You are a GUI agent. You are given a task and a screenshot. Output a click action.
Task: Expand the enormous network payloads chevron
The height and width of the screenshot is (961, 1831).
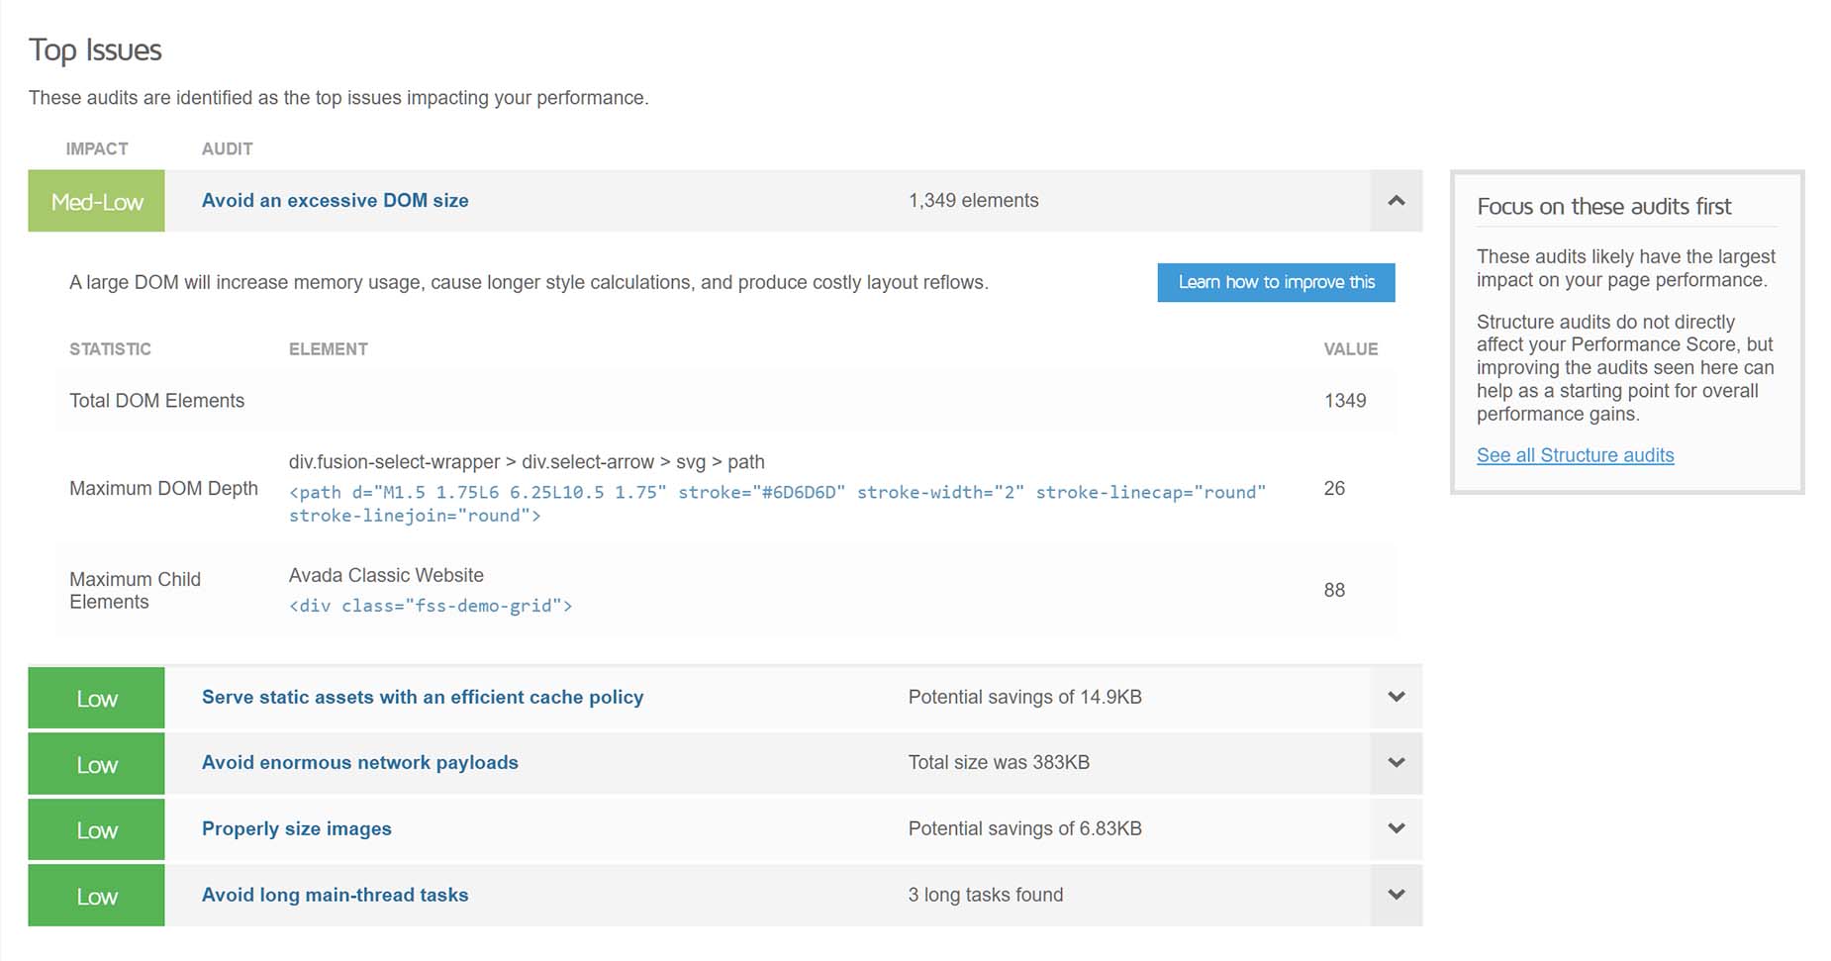[1396, 763]
